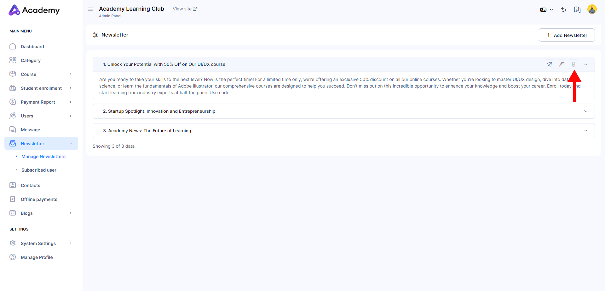The height and width of the screenshot is (291, 605).
Task: Click the Add Newsletter button
Action: coord(567,35)
